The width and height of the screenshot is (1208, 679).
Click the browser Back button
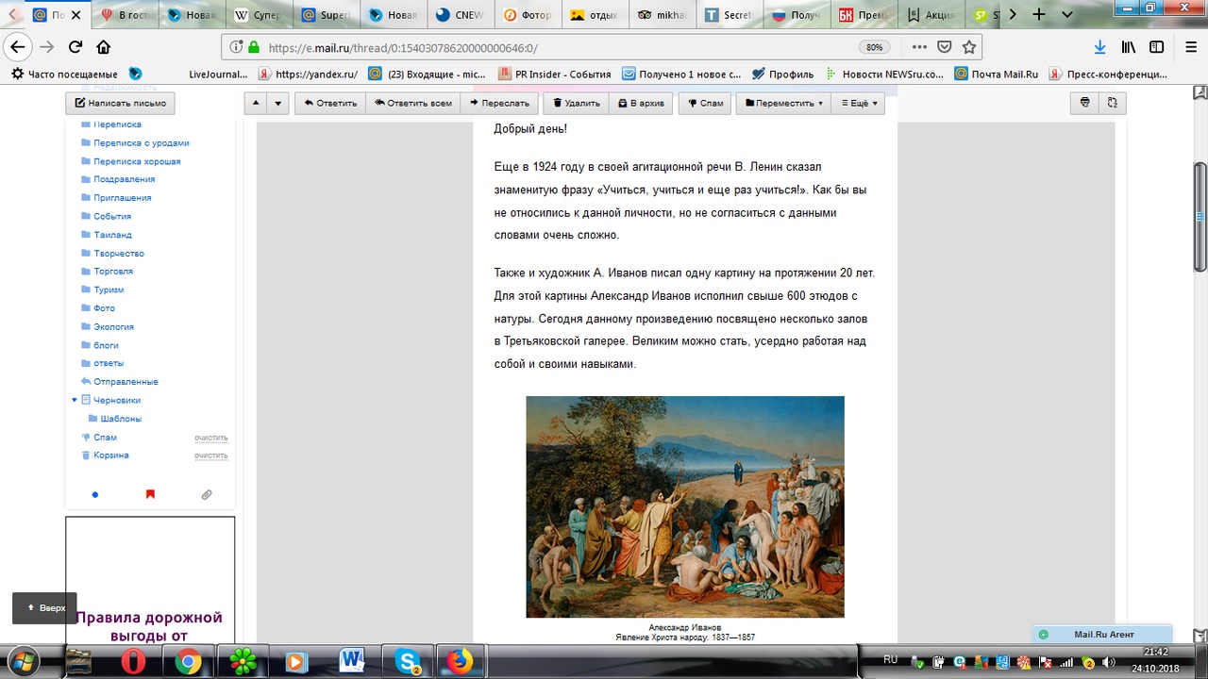pyautogui.click(x=16, y=47)
